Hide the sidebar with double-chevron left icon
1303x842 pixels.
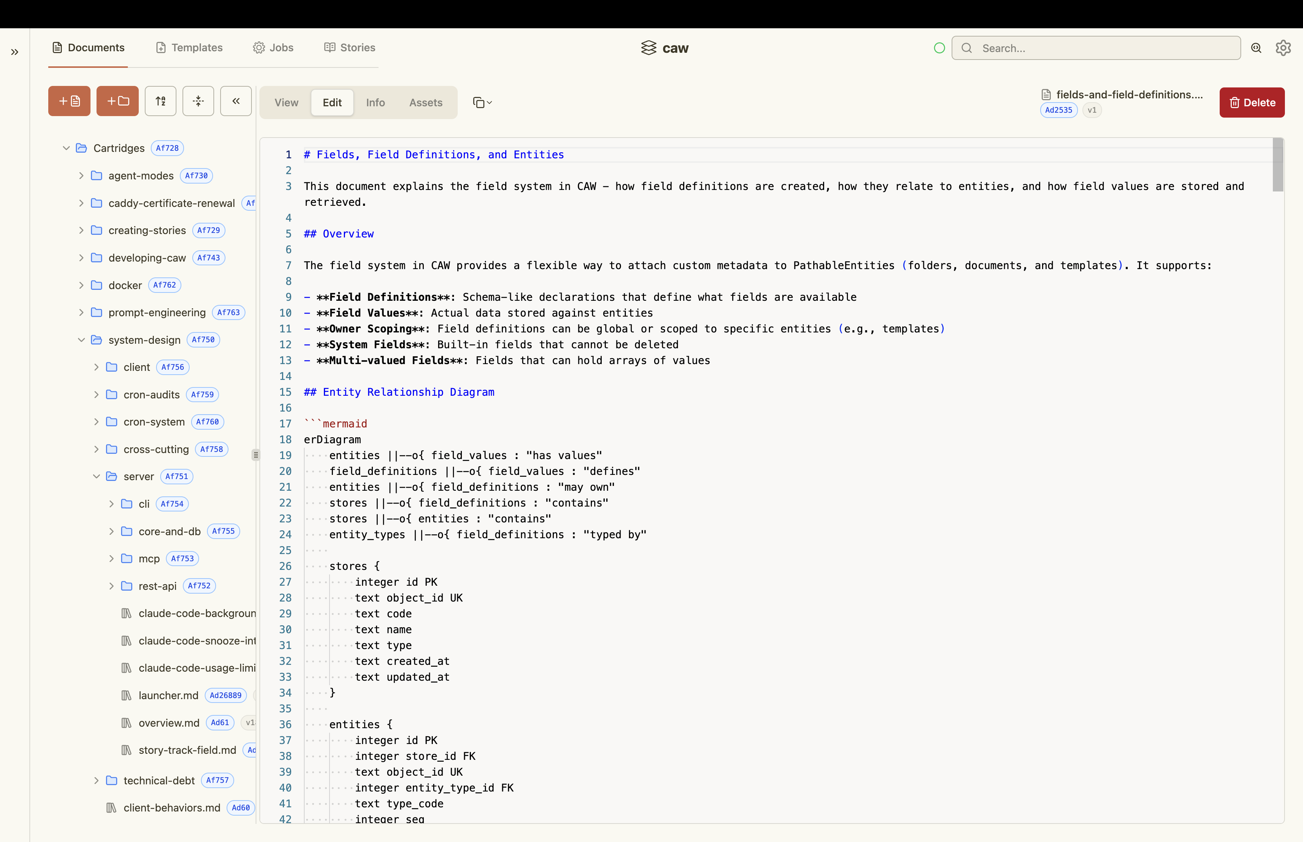click(x=236, y=101)
